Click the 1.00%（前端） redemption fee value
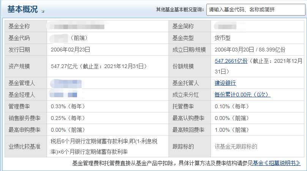Image resolution: width=307 pixels, height=171 pixels. click(x=231, y=130)
